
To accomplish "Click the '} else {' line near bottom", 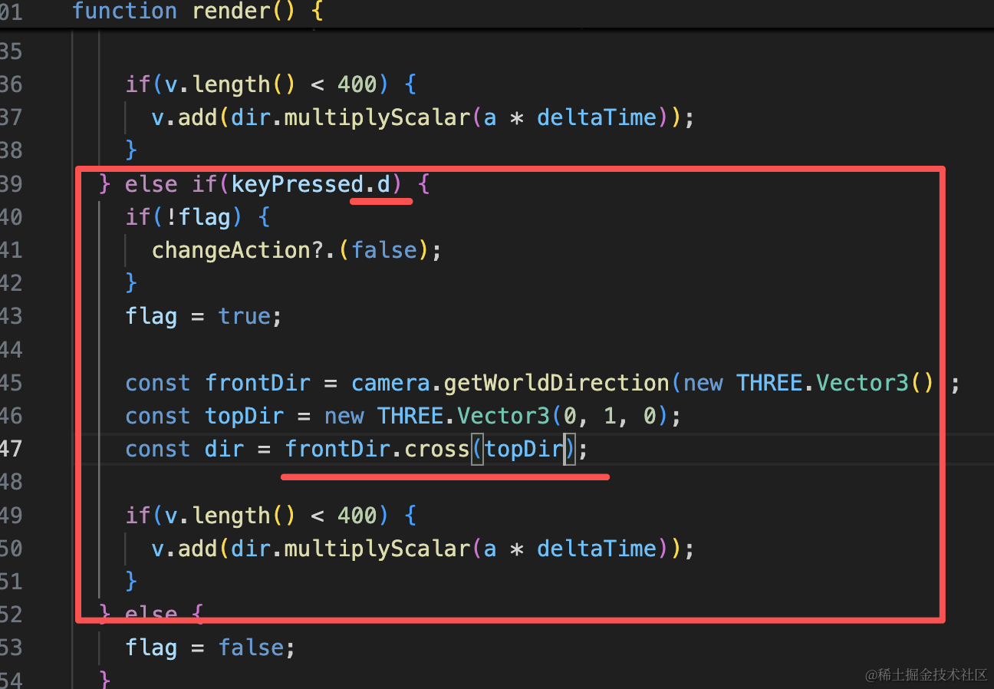I will (x=151, y=614).
